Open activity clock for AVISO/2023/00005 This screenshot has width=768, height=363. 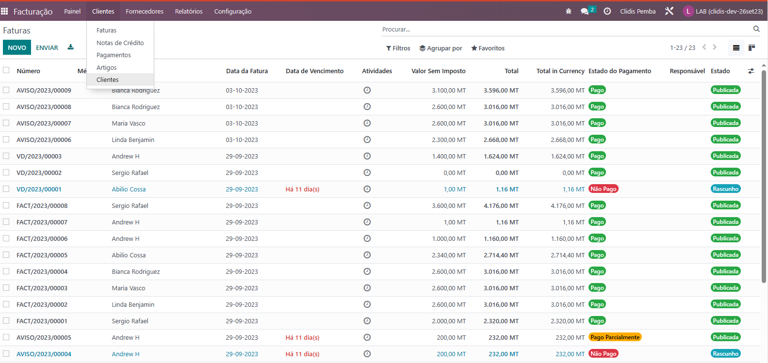367,337
